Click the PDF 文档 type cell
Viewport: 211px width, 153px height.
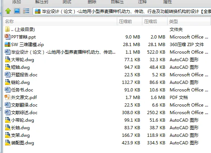[x=179, y=97]
